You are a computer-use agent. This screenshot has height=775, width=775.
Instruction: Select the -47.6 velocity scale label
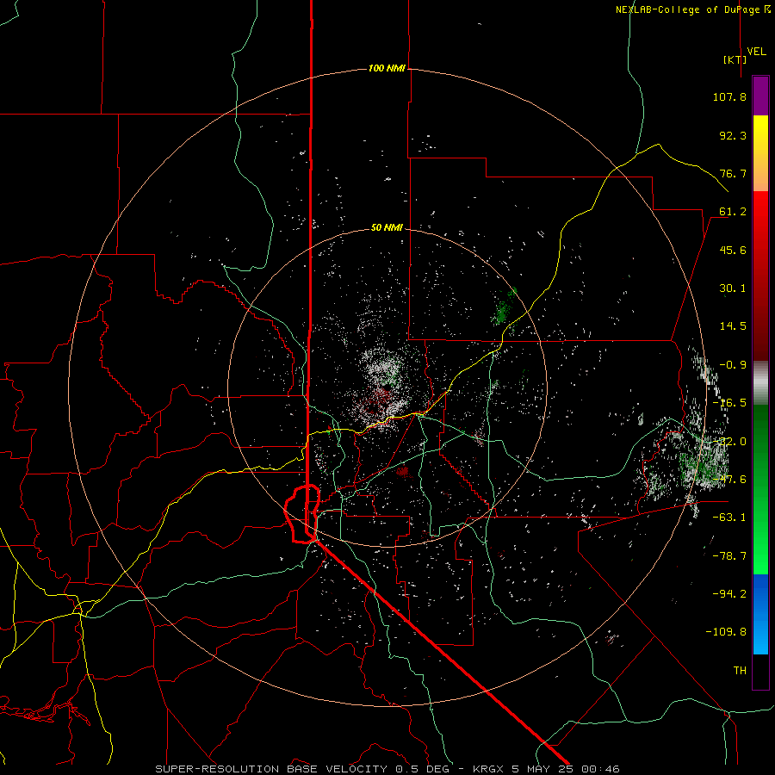729,480
